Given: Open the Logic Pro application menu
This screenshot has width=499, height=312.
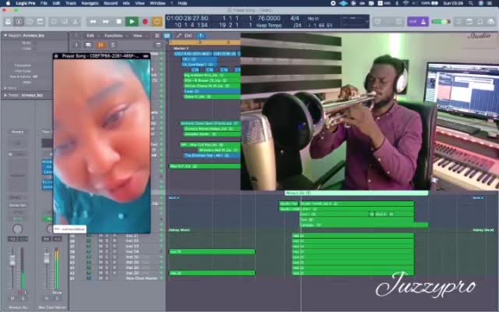Looking at the screenshot, I should 26,3.
